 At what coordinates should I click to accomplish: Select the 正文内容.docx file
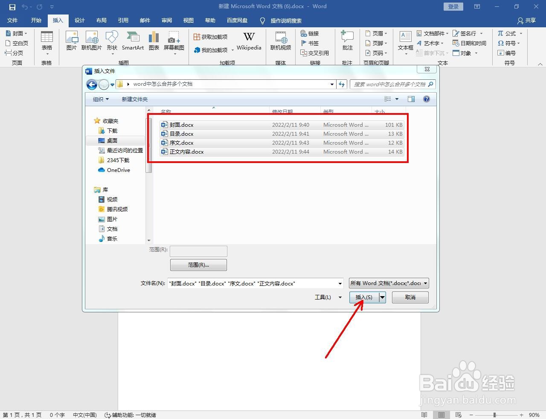[x=282, y=152]
